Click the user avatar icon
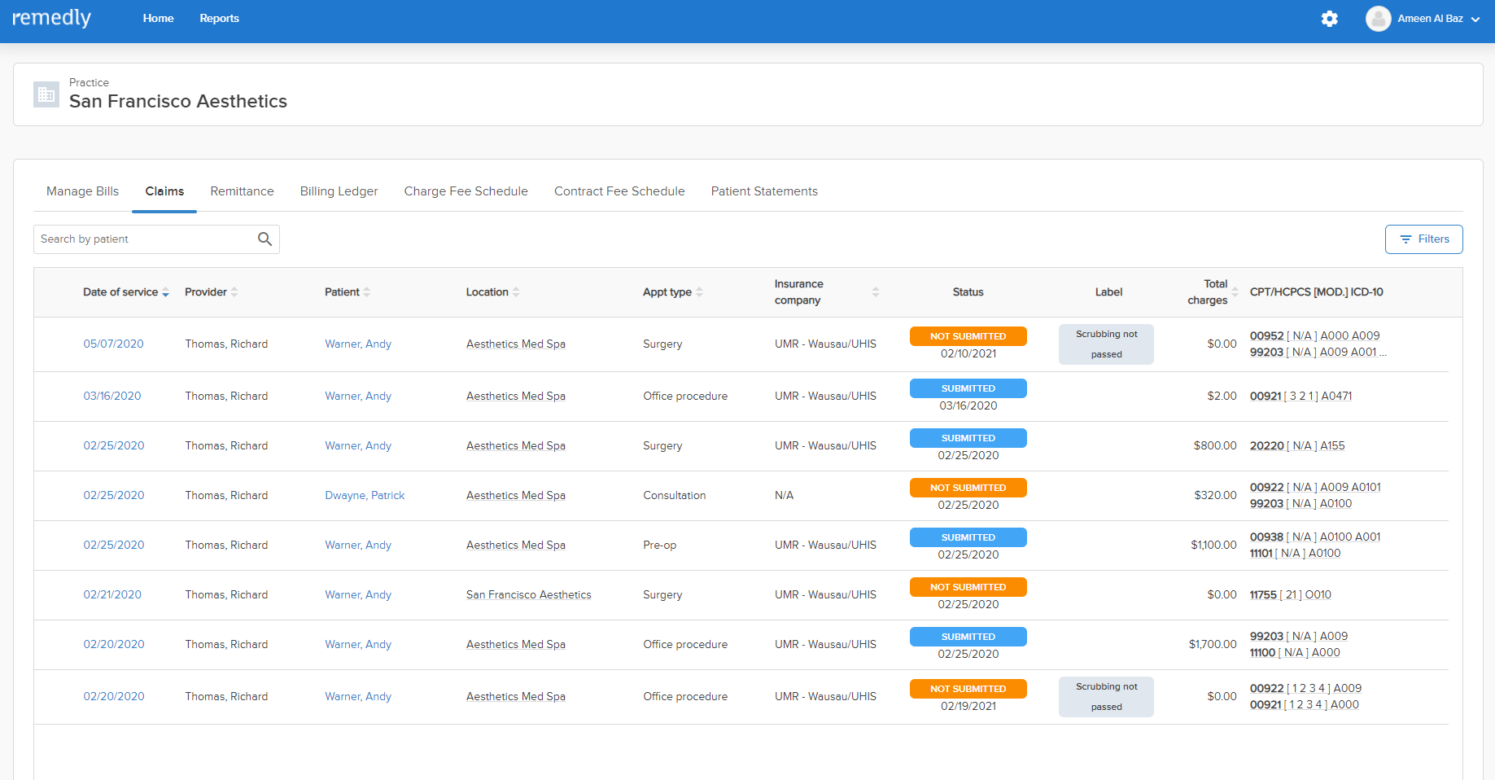 click(x=1378, y=19)
